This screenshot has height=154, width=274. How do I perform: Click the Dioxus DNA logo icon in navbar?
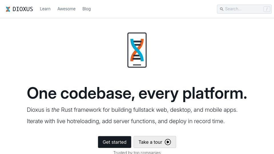(8, 9)
